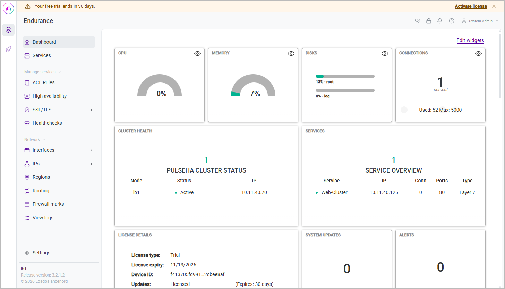505x289 pixels.
Task: Open the rocket icon in left rail
Action: (x=8, y=49)
